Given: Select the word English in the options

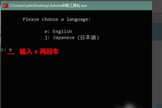Looking at the screenshot, I should click(x=62, y=32).
